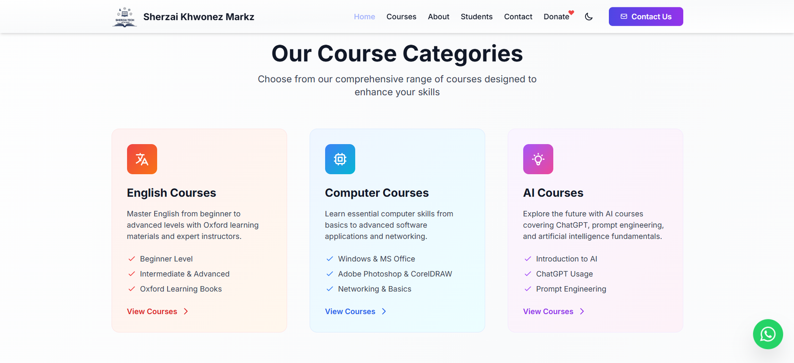Click the English Courses translate icon
The width and height of the screenshot is (794, 363).
pyautogui.click(x=142, y=159)
